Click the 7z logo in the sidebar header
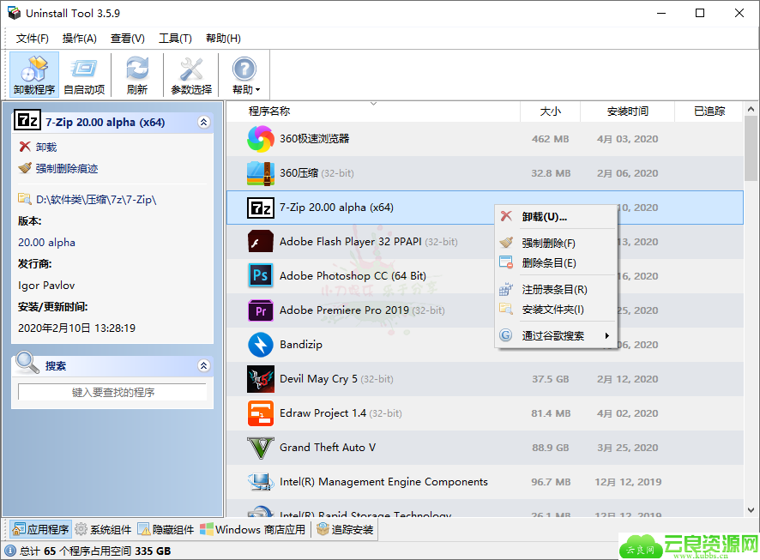Screen dimensions: 760x560 point(27,120)
